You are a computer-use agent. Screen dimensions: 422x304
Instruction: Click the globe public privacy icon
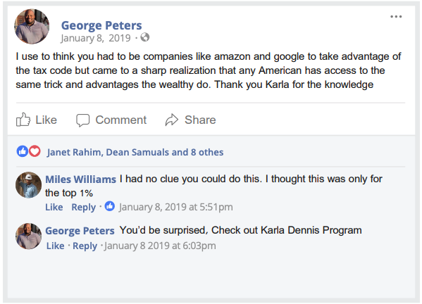point(145,37)
